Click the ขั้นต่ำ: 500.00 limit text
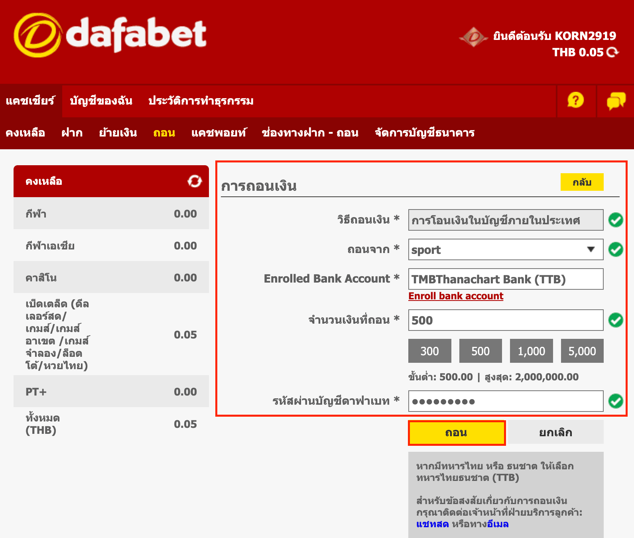The height and width of the screenshot is (538, 634). 441,377
